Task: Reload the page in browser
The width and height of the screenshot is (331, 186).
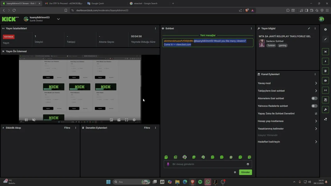Action: (x=14, y=10)
